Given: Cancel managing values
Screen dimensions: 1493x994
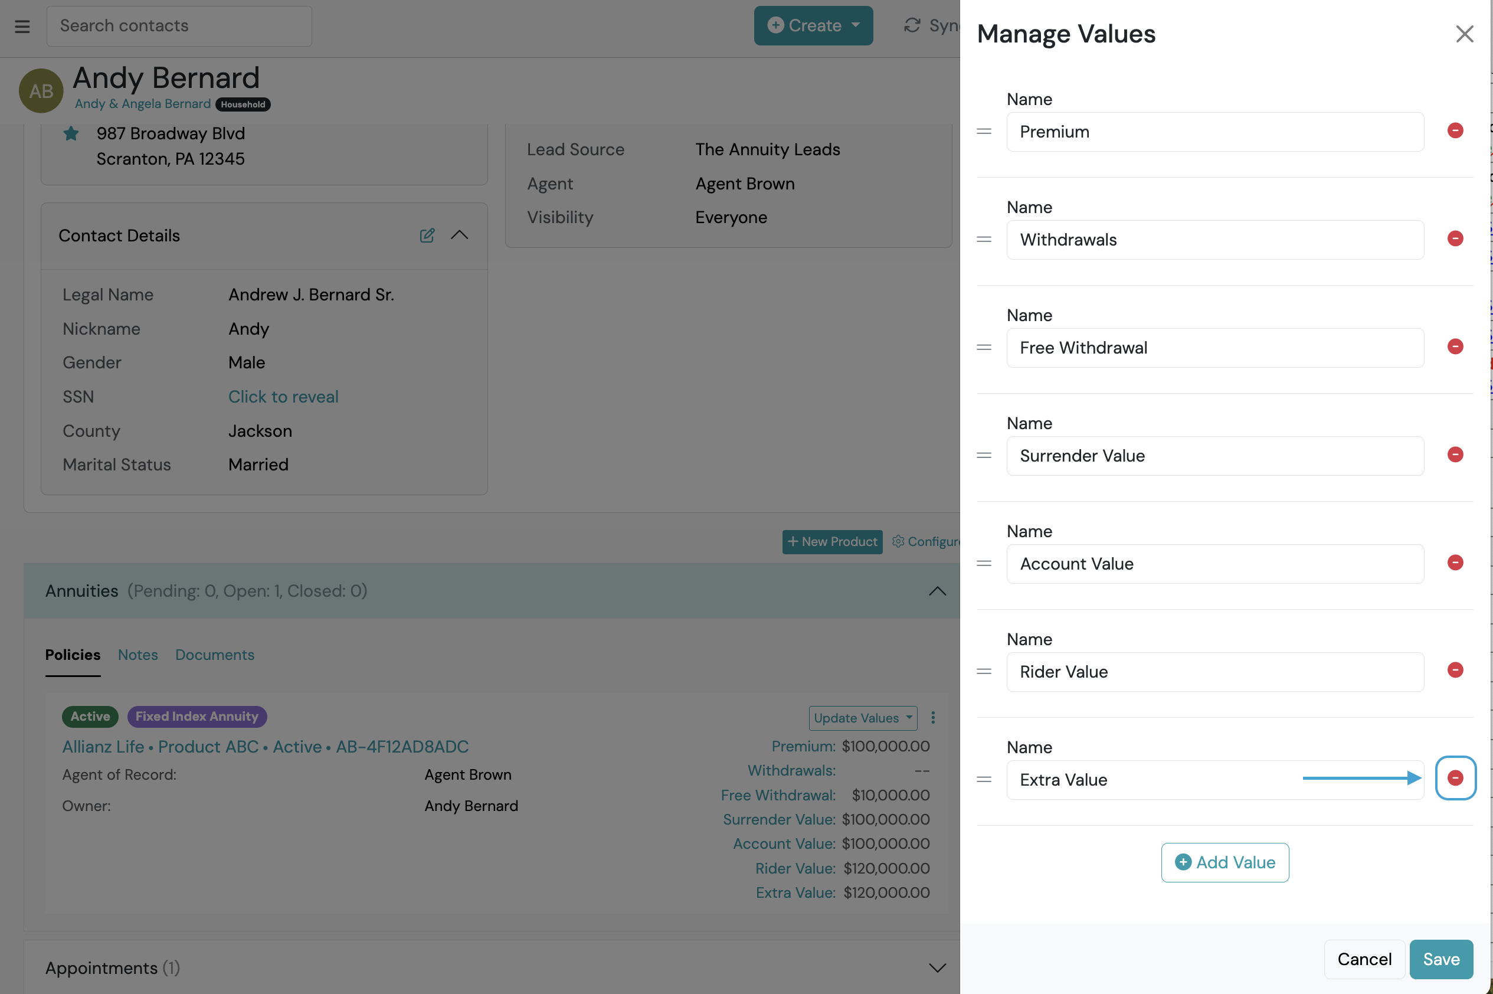Looking at the screenshot, I should point(1364,959).
